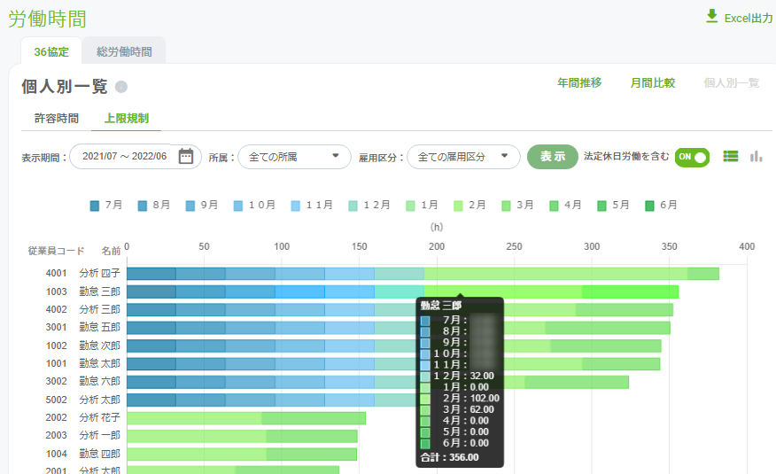
Task: Click employee code 4001
Action: click(56, 273)
